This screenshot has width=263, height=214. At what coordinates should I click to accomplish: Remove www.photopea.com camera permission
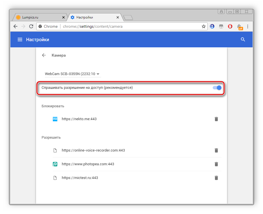point(216,164)
